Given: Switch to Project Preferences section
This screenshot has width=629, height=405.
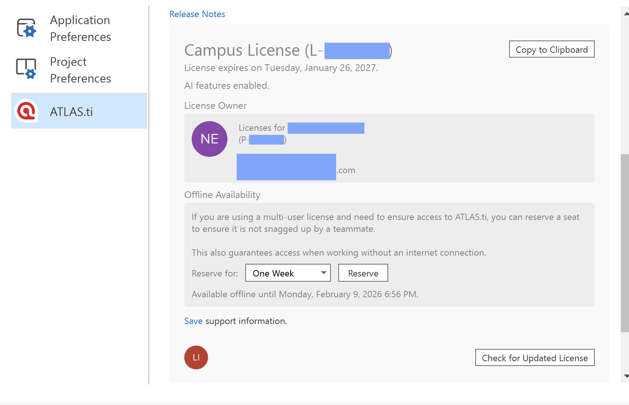Looking at the screenshot, I should click(x=79, y=70).
